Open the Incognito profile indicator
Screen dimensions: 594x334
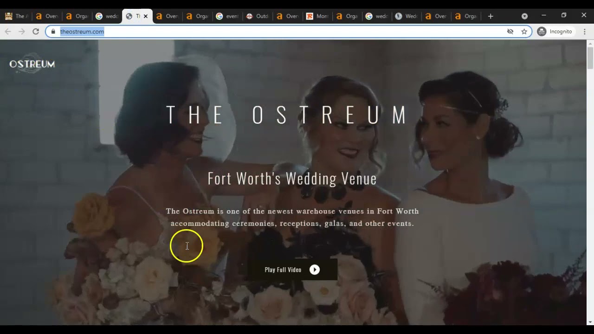[x=555, y=32]
